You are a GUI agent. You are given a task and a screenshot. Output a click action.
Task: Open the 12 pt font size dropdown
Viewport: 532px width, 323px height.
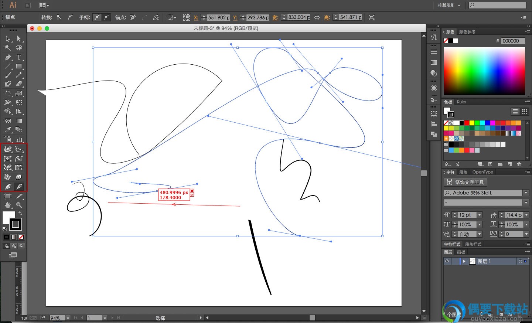coord(480,215)
